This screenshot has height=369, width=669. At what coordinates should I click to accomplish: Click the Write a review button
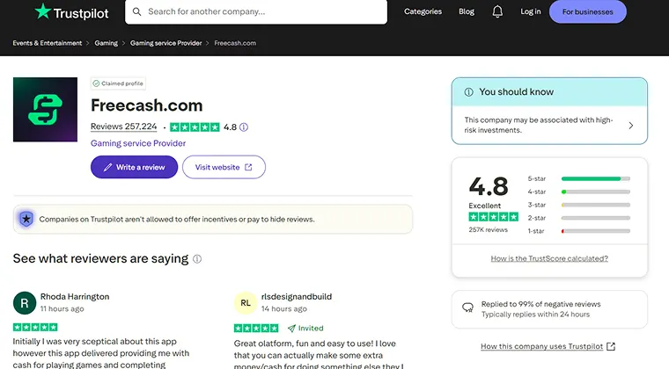(134, 167)
